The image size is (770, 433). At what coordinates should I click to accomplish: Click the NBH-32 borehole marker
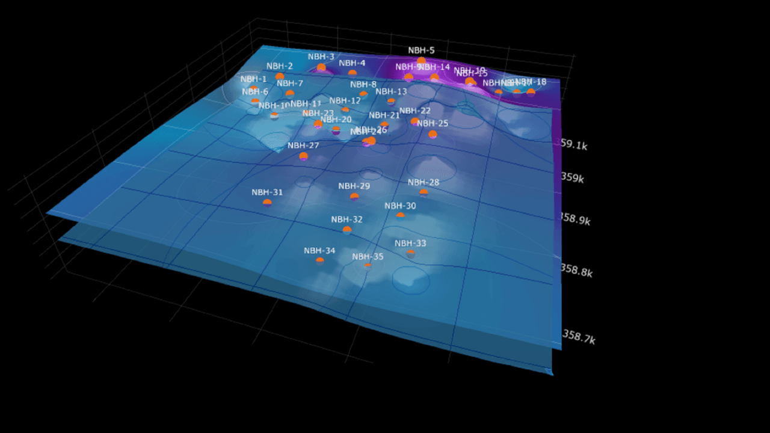click(x=346, y=230)
